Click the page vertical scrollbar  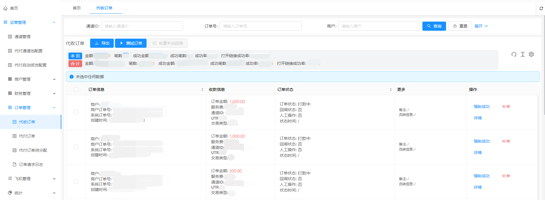pyautogui.click(x=544, y=65)
